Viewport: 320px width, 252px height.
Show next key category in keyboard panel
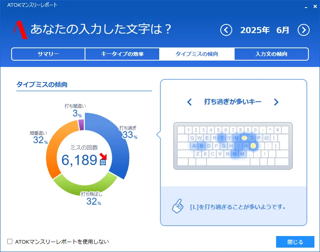point(276,102)
